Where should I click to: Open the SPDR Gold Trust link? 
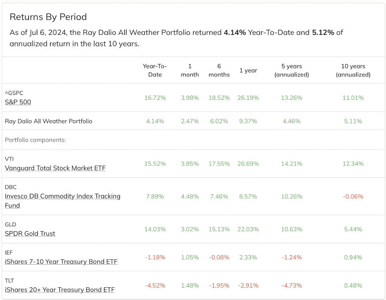click(30, 233)
